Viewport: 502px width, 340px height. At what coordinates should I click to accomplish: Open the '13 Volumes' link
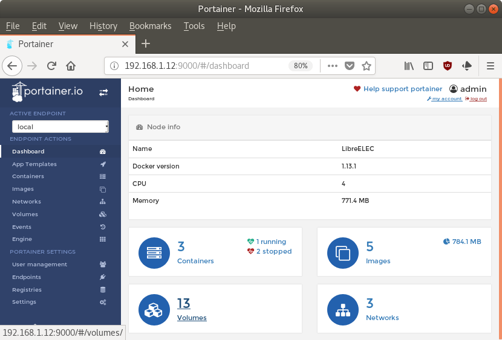pyautogui.click(x=192, y=309)
